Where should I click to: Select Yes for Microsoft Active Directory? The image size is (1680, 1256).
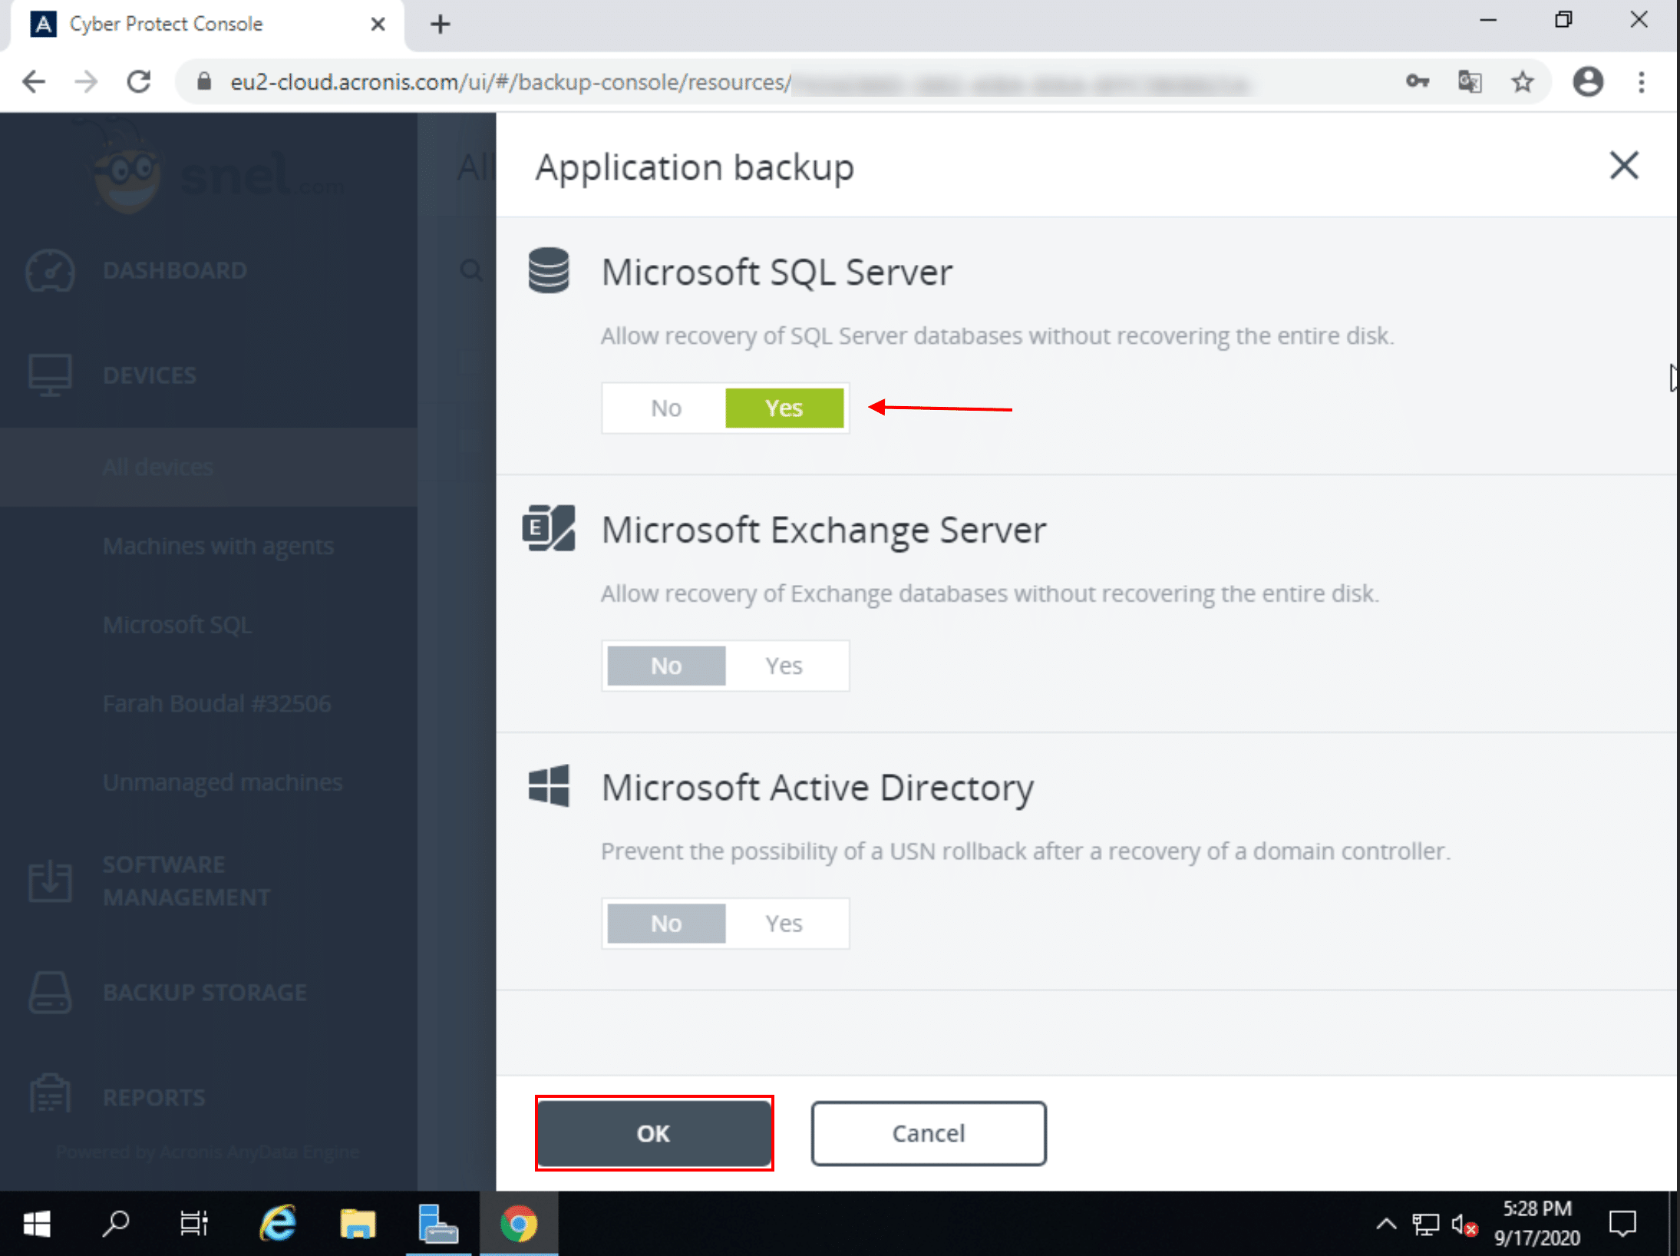click(784, 923)
